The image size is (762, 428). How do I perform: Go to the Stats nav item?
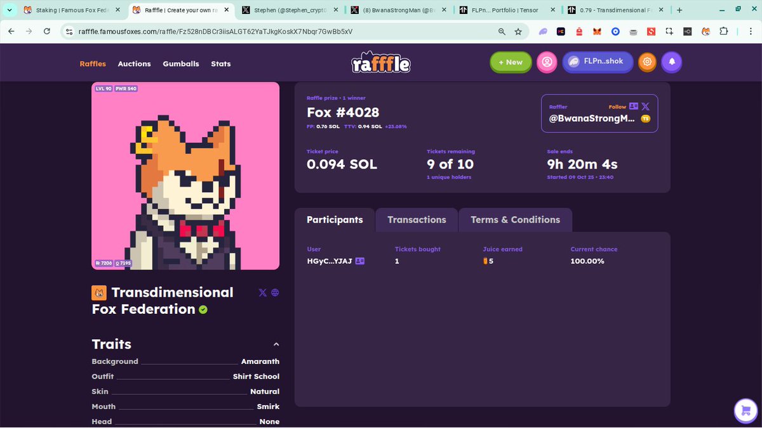tap(221, 64)
